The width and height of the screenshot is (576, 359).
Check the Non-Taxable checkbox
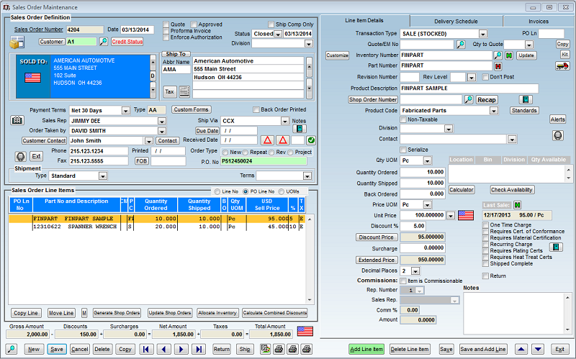pos(404,119)
